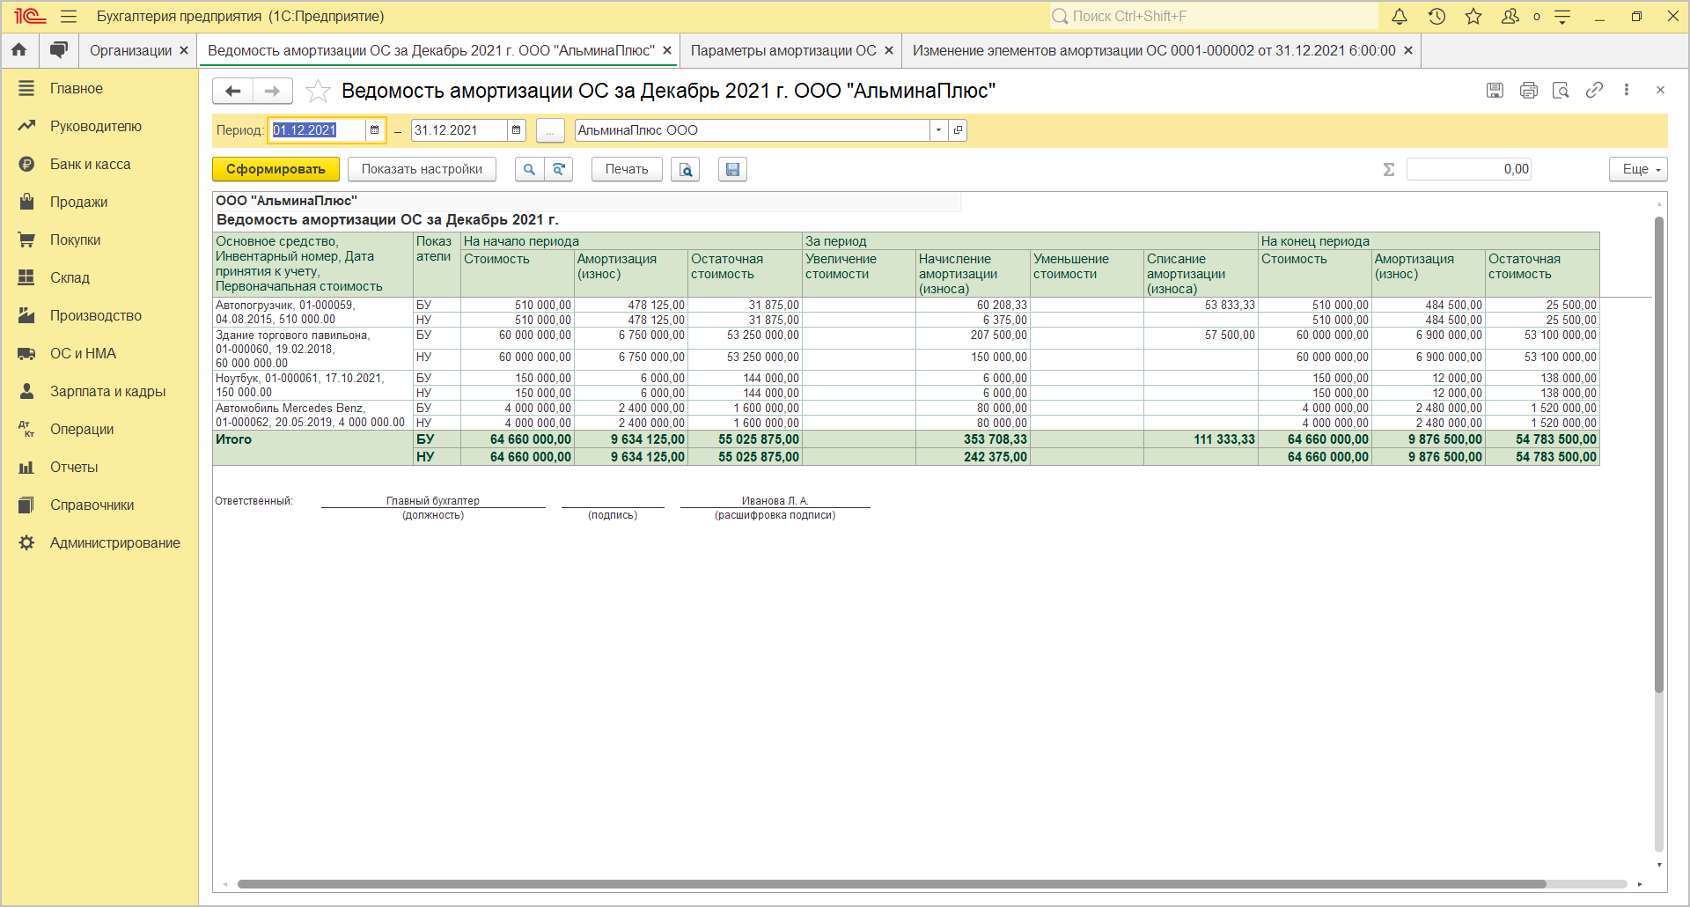This screenshot has height=907, width=1690.
Task: Switch to Параметры амортизации ОС tab
Action: click(783, 50)
